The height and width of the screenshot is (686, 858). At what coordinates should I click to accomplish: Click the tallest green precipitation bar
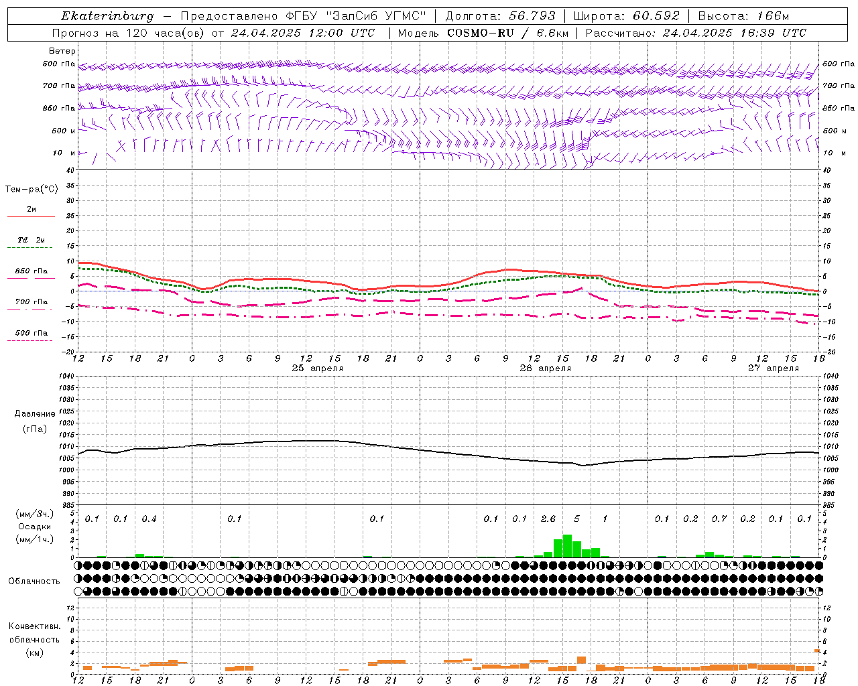pyautogui.click(x=567, y=546)
